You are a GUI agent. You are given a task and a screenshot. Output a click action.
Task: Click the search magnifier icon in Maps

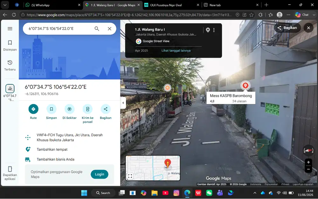(x=97, y=29)
